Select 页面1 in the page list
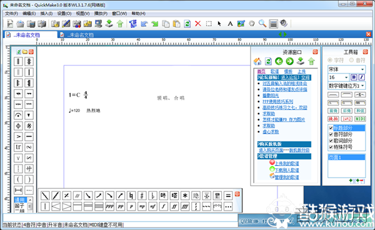Screen dimensions: 375x230 (x=346, y=158)
